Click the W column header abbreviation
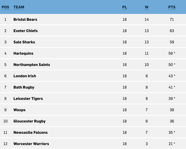 click(147, 7)
